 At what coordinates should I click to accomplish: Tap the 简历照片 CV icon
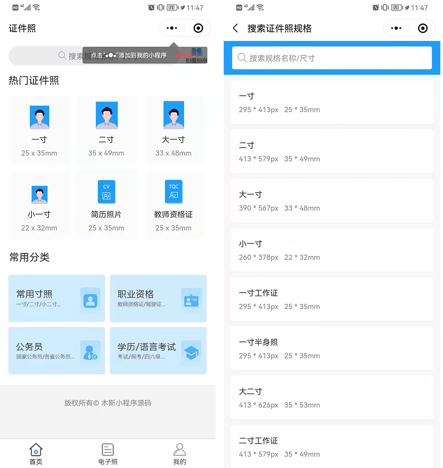106,192
